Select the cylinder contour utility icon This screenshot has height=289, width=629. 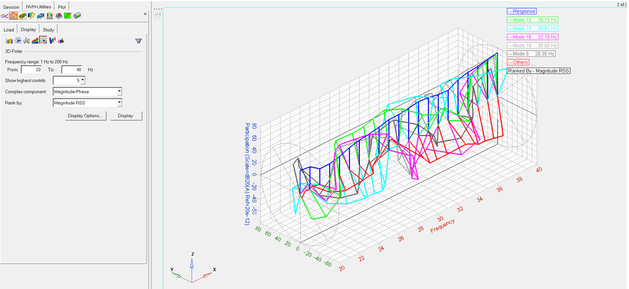point(77,16)
